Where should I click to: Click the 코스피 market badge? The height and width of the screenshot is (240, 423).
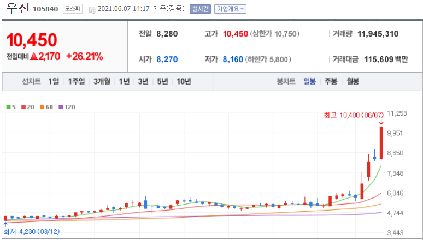73,9
